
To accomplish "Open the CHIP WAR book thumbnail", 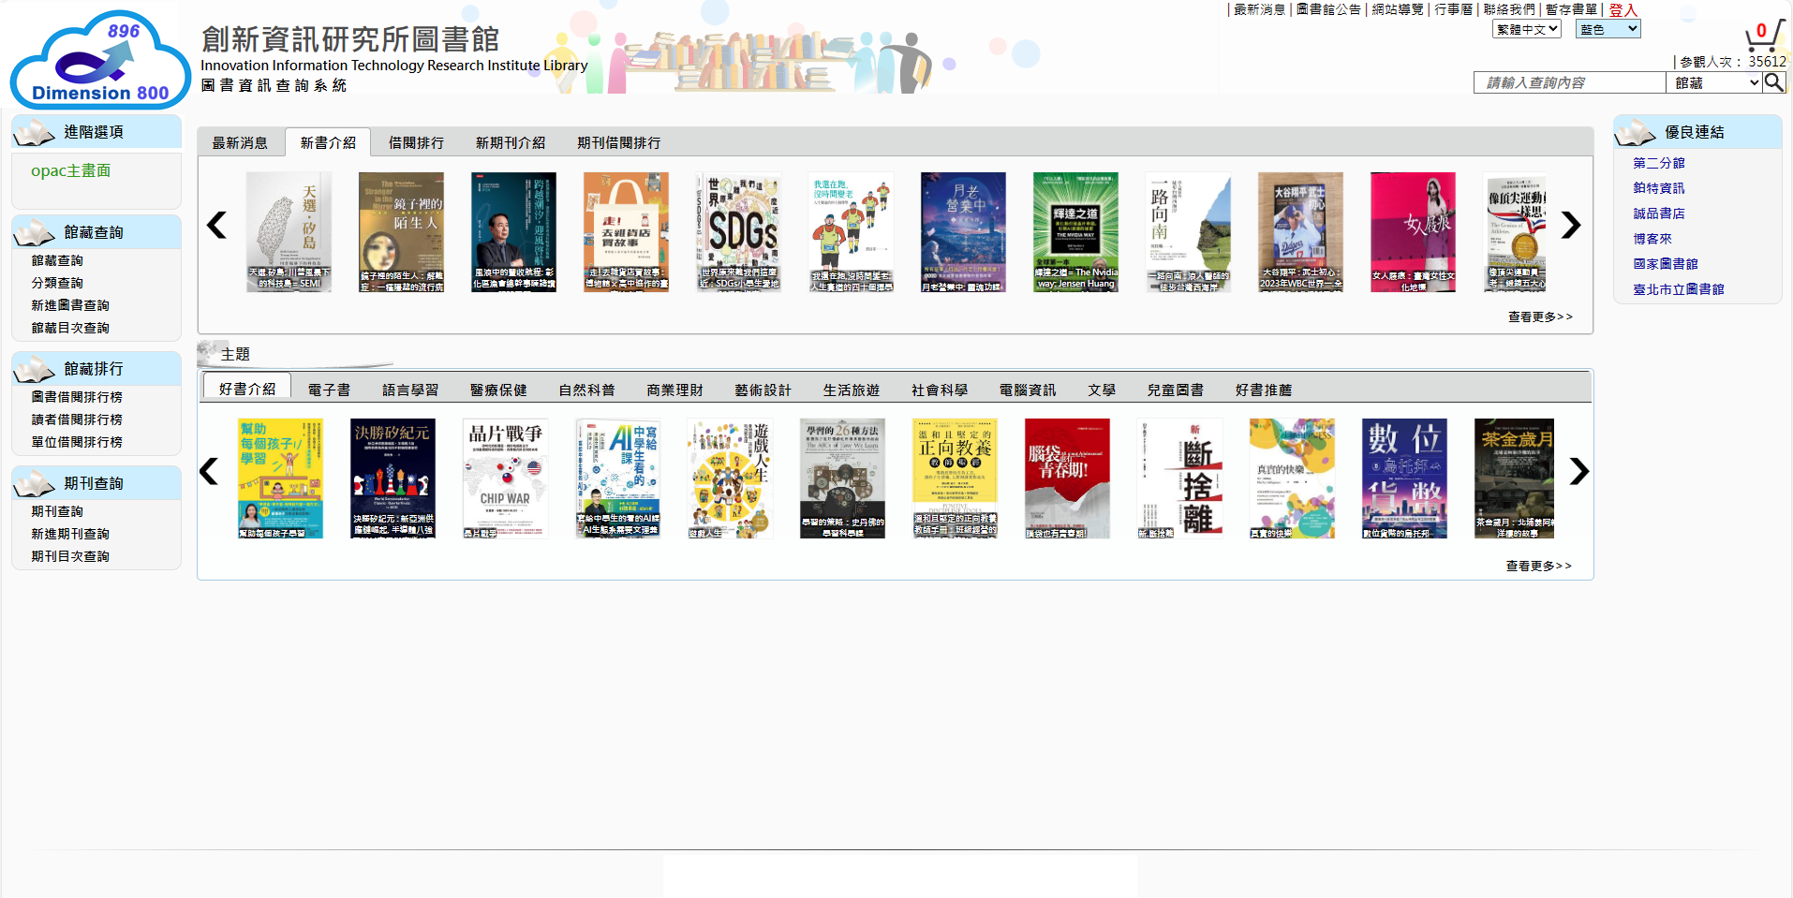I will (505, 478).
